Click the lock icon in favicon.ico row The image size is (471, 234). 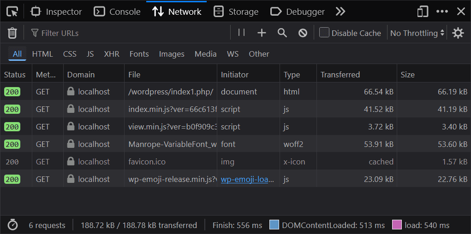(x=71, y=161)
